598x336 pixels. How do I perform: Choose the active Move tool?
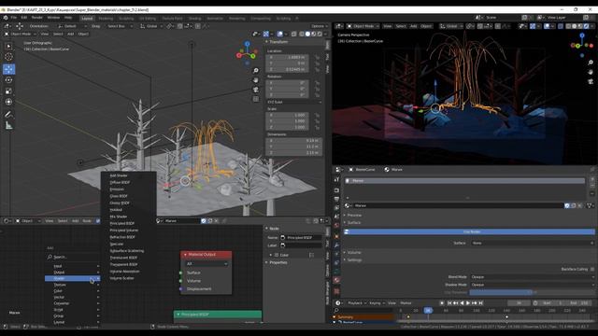8,69
